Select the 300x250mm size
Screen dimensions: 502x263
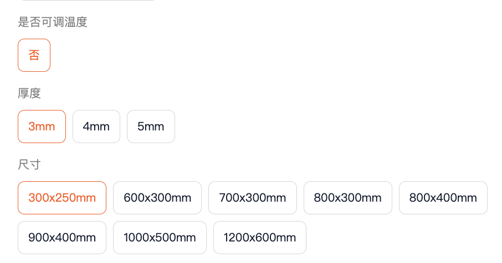pos(62,198)
